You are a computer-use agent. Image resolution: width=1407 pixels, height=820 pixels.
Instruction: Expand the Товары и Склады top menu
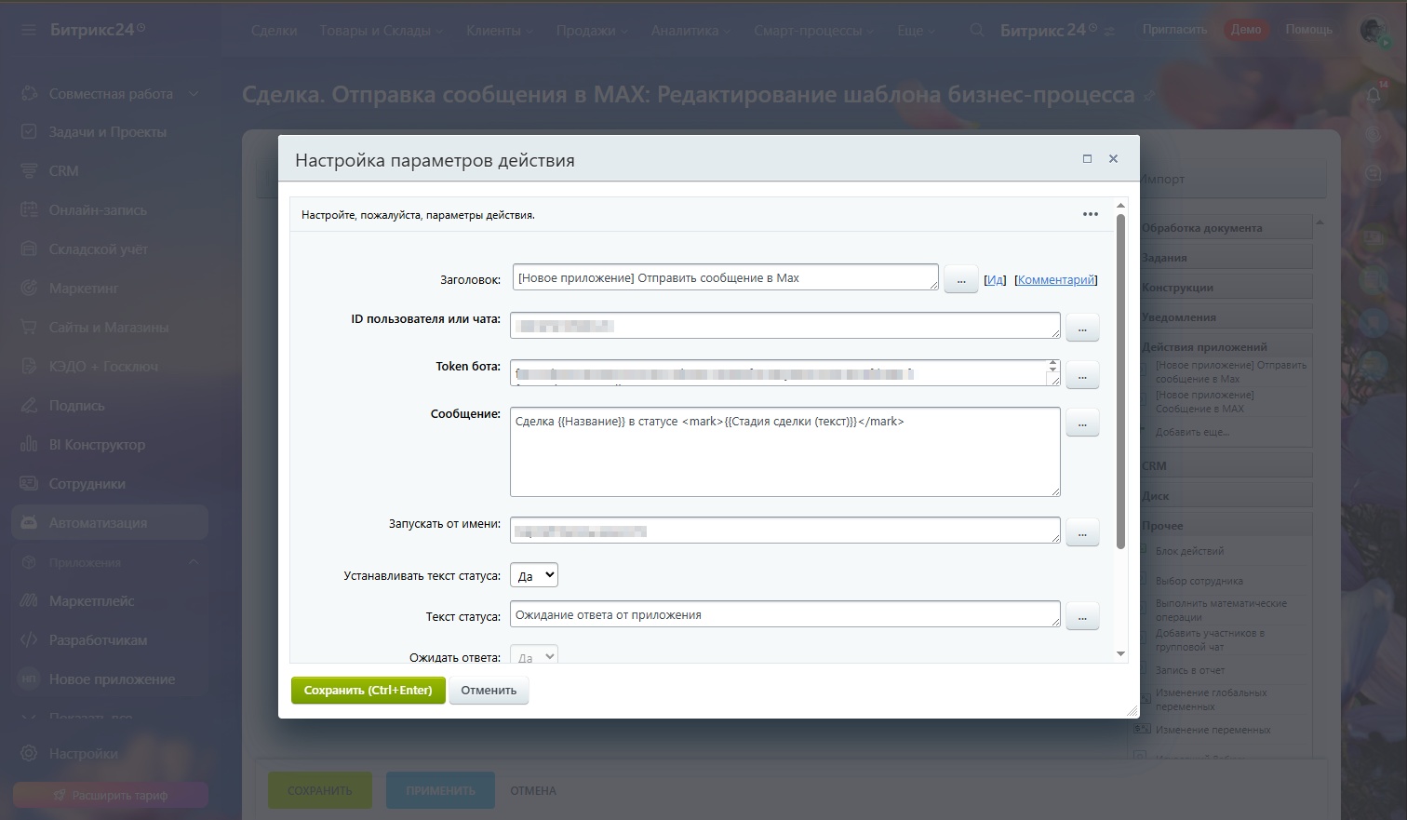tap(382, 31)
